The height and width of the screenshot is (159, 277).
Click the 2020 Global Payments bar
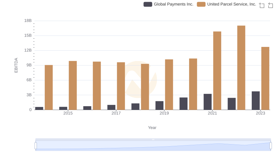click(x=184, y=103)
